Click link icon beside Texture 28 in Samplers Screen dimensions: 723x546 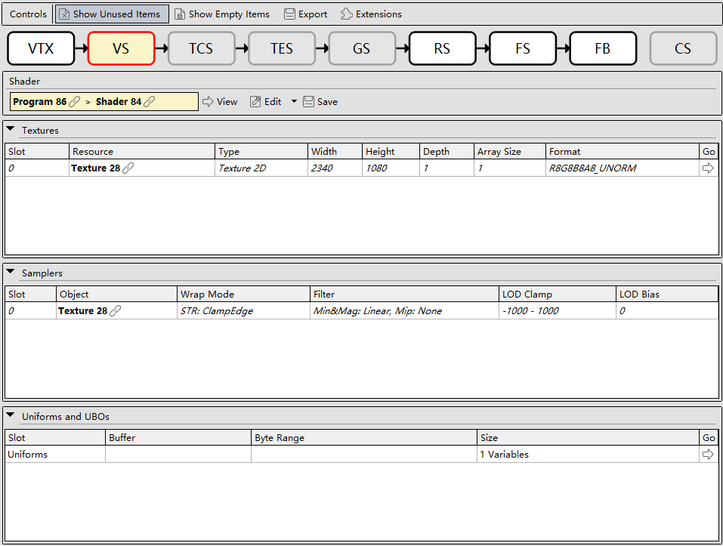click(116, 311)
